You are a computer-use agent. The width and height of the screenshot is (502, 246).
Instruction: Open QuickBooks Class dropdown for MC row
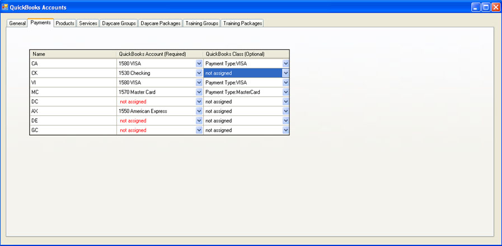pyautogui.click(x=286, y=92)
